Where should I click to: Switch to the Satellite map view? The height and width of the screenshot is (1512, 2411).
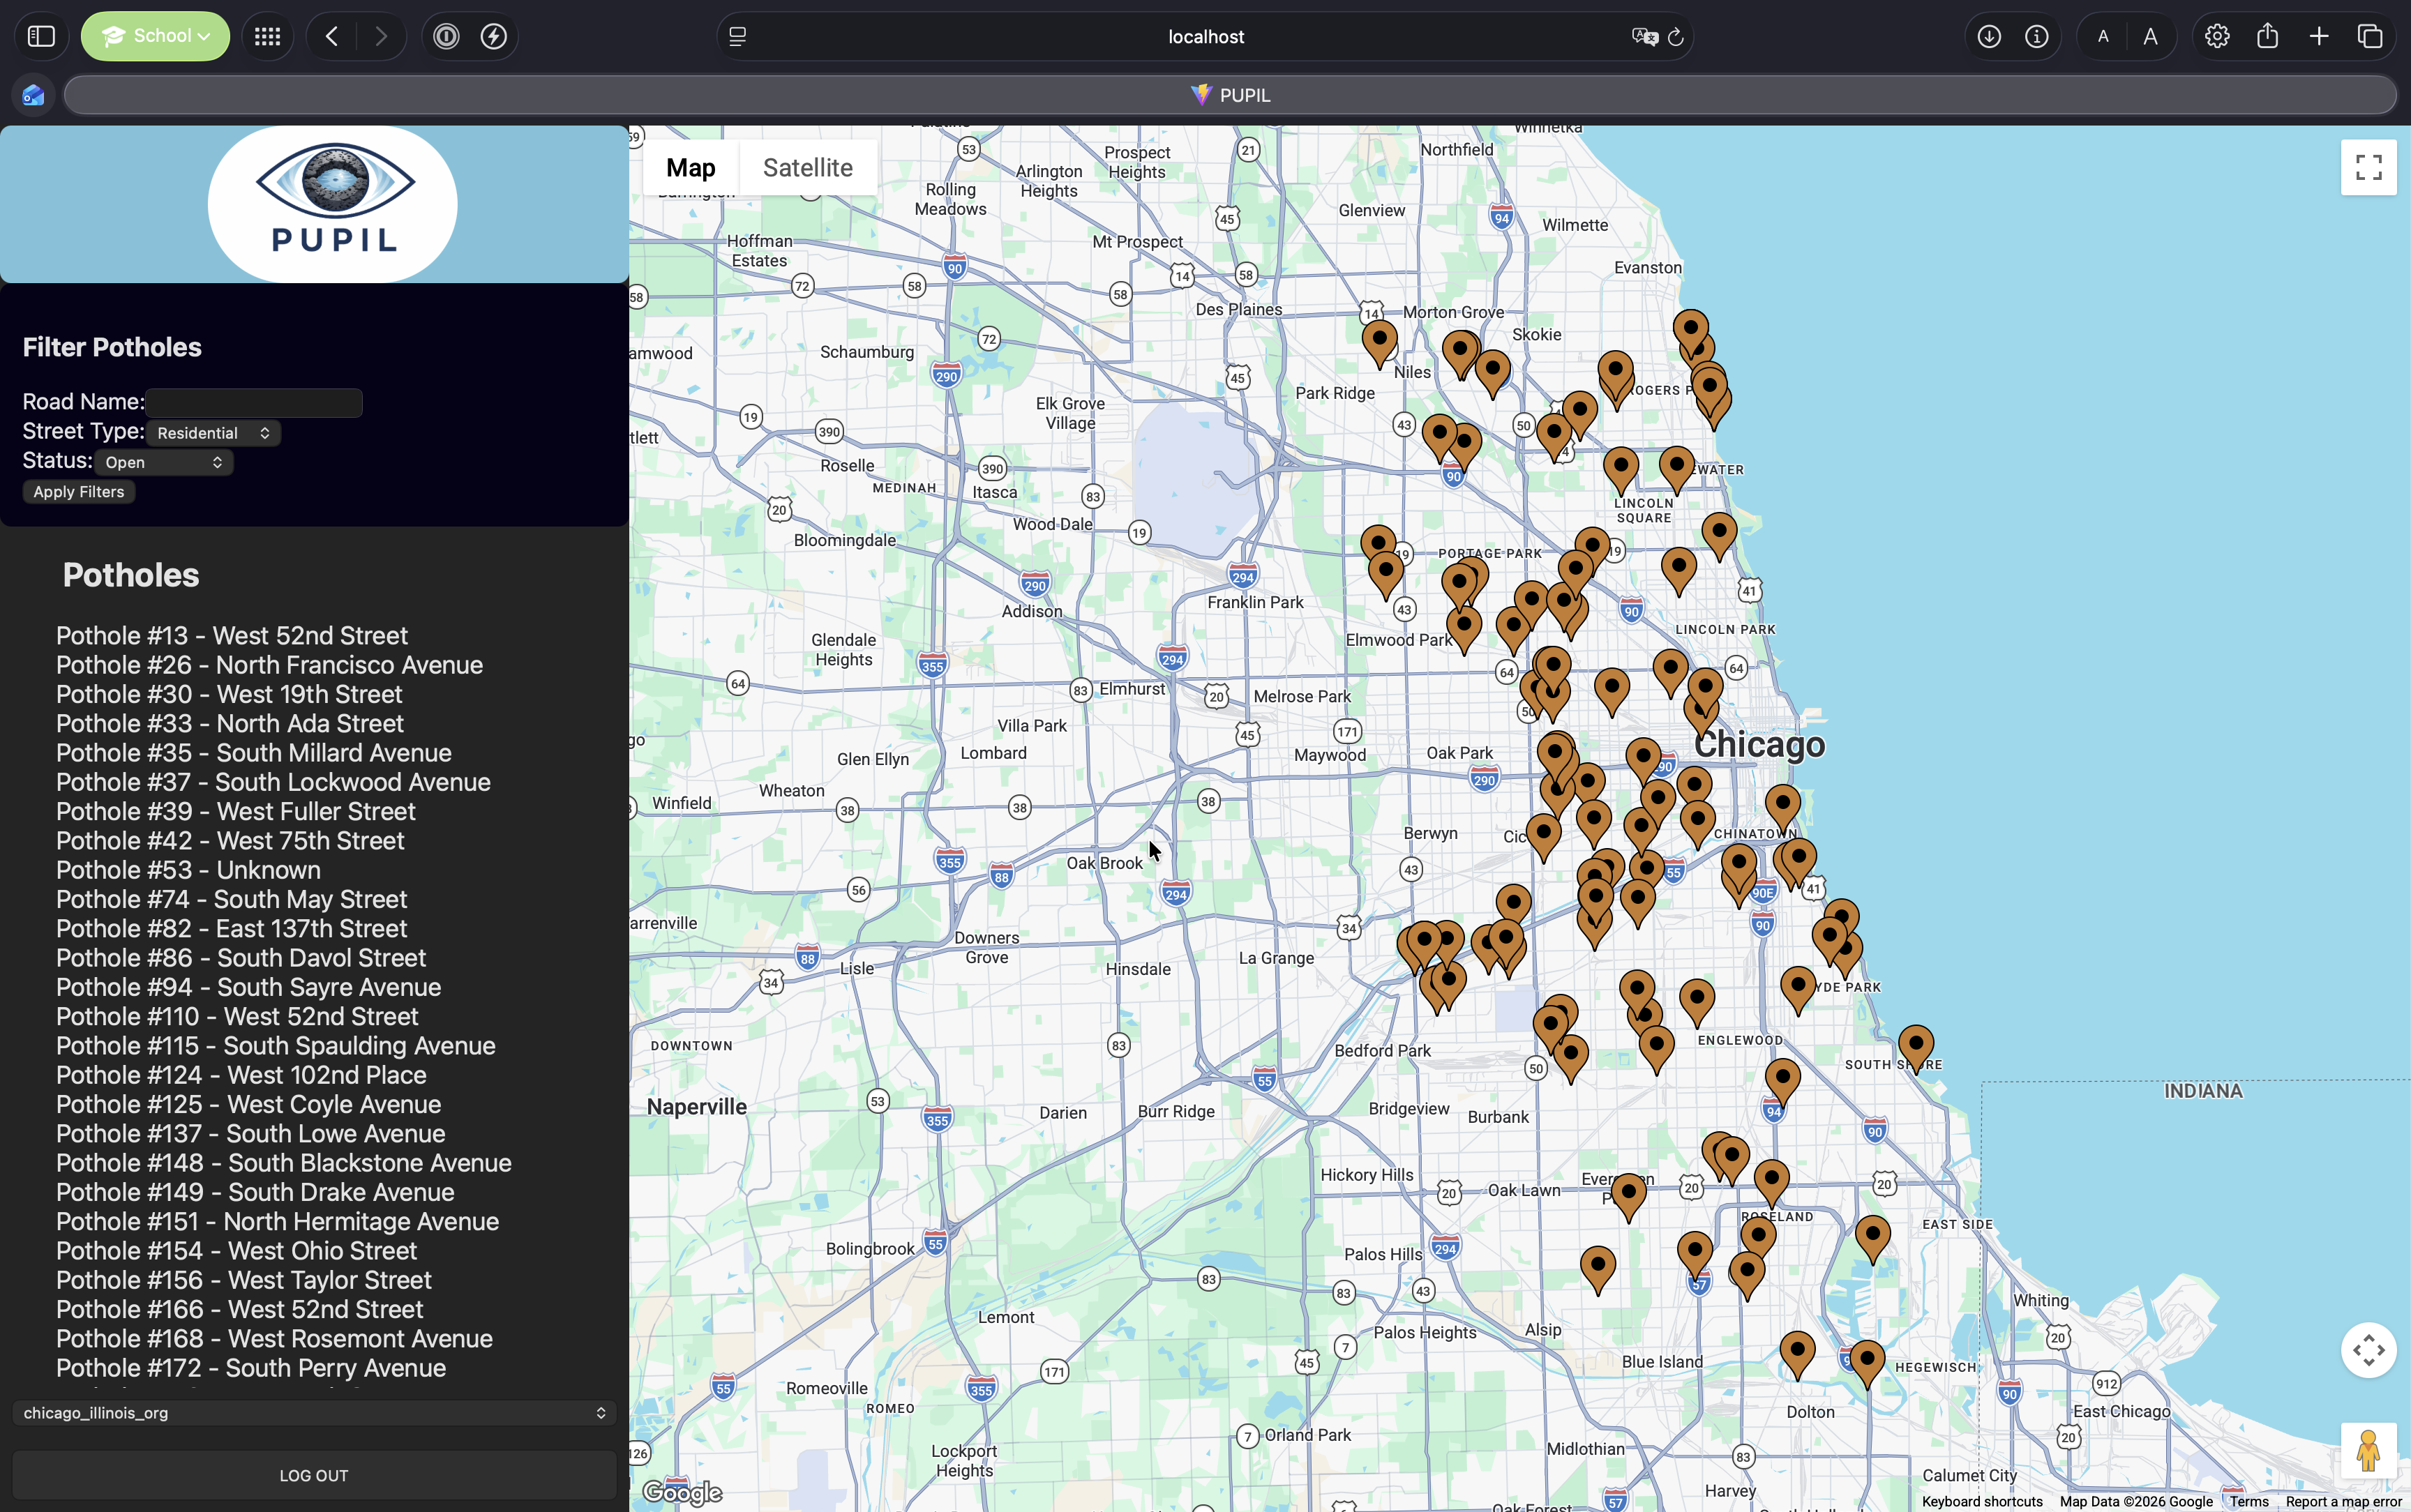[807, 168]
